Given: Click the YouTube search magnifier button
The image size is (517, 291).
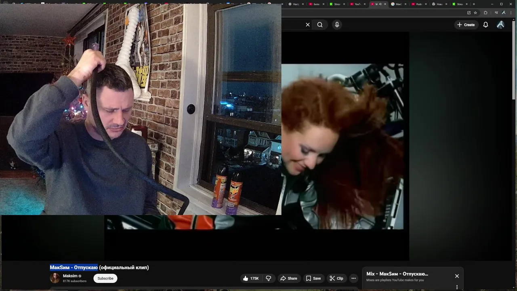Looking at the screenshot, I should tap(320, 25).
